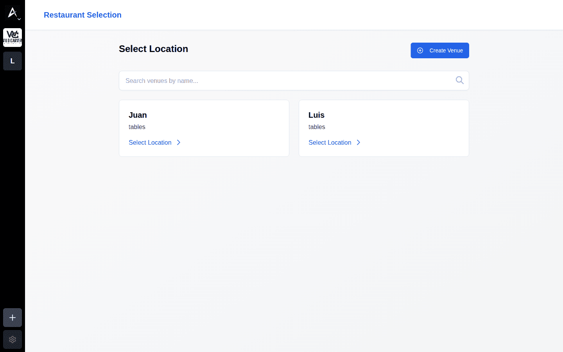The height and width of the screenshot is (352, 563).
Task: Click the Luis venue name
Action: pos(316,115)
